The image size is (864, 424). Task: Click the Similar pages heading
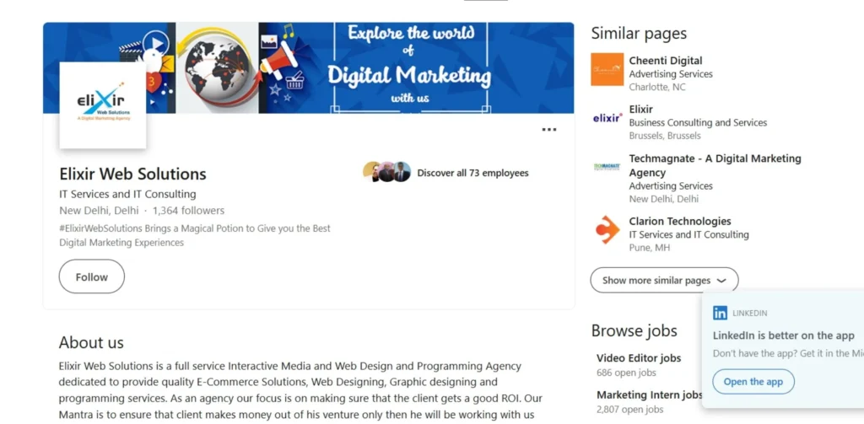click(x=639, y=34)
